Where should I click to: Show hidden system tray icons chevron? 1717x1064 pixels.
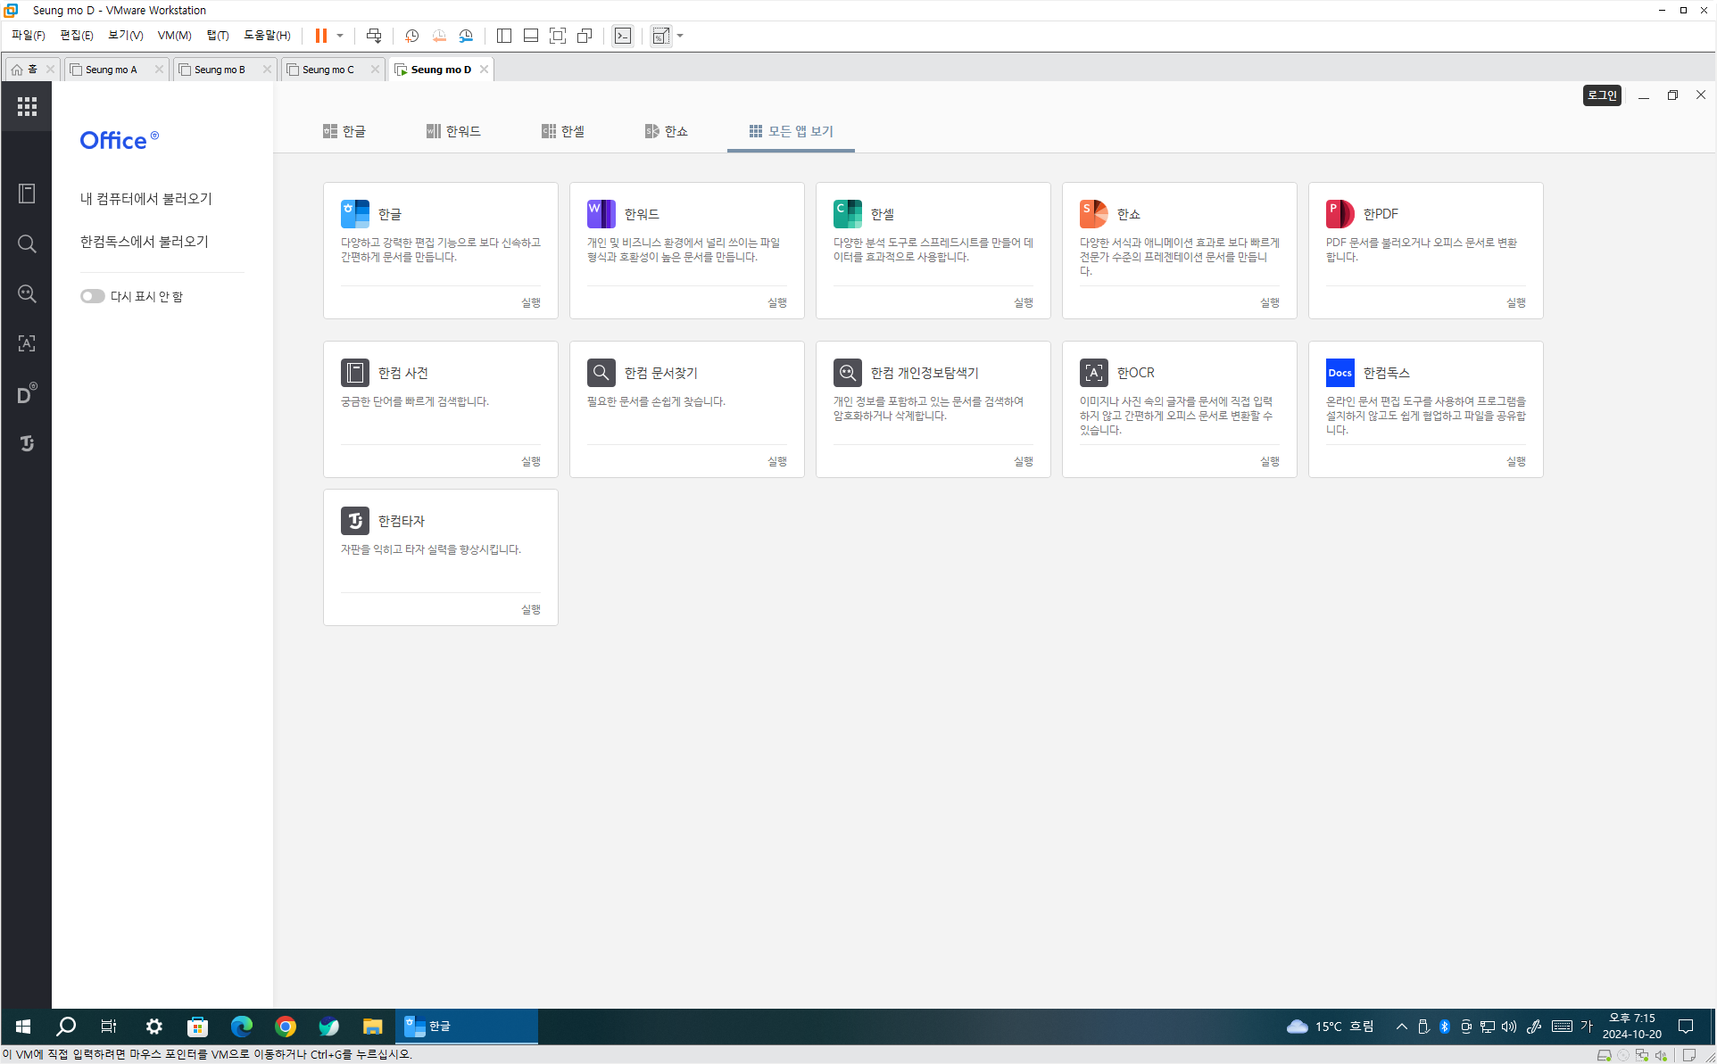pos(1401,1027)
